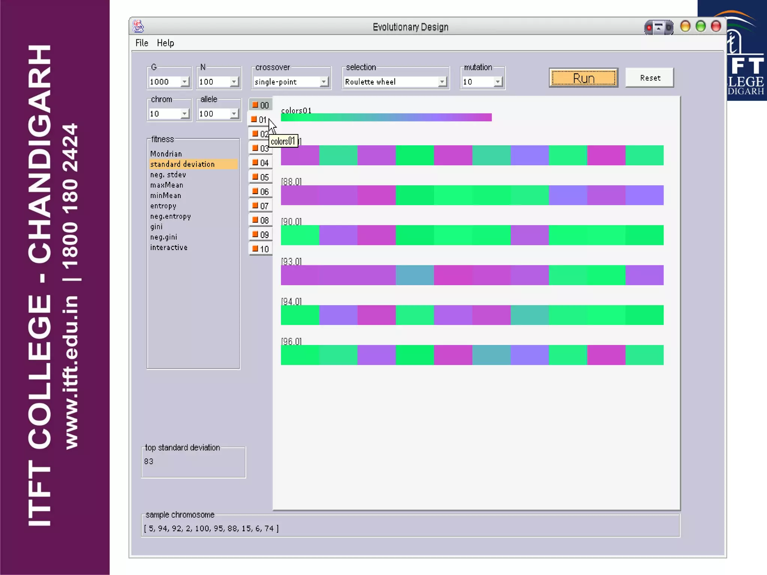The height and width of the screenshot is (575, 767).
Task: Choose interactive fitness option
Action: (x=169, y=247)
